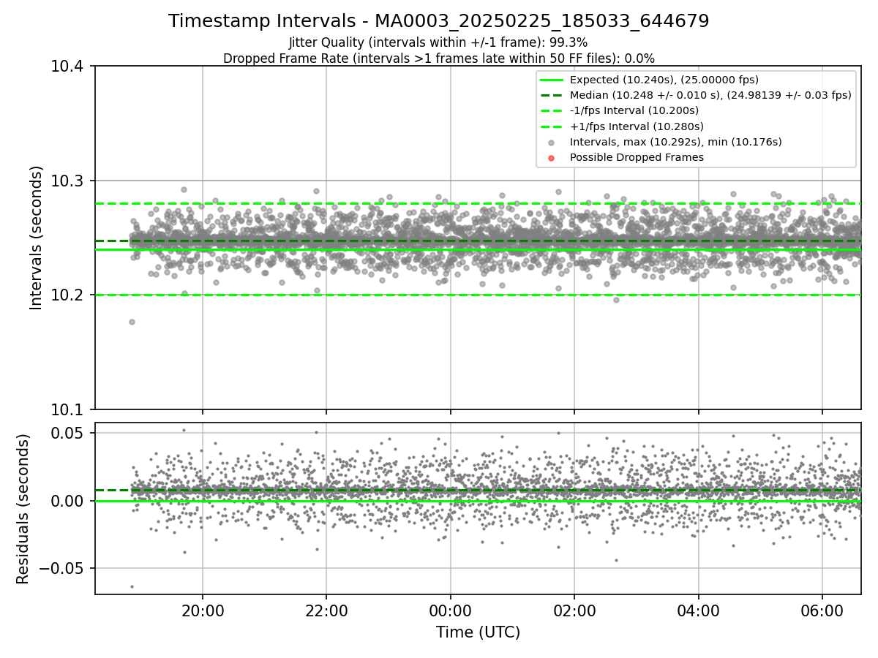Click the red dot marker beside 'Possible Dropped Frames'
Image resolution: width=878 pixels, height=658 pixels.
pos(552,158)
